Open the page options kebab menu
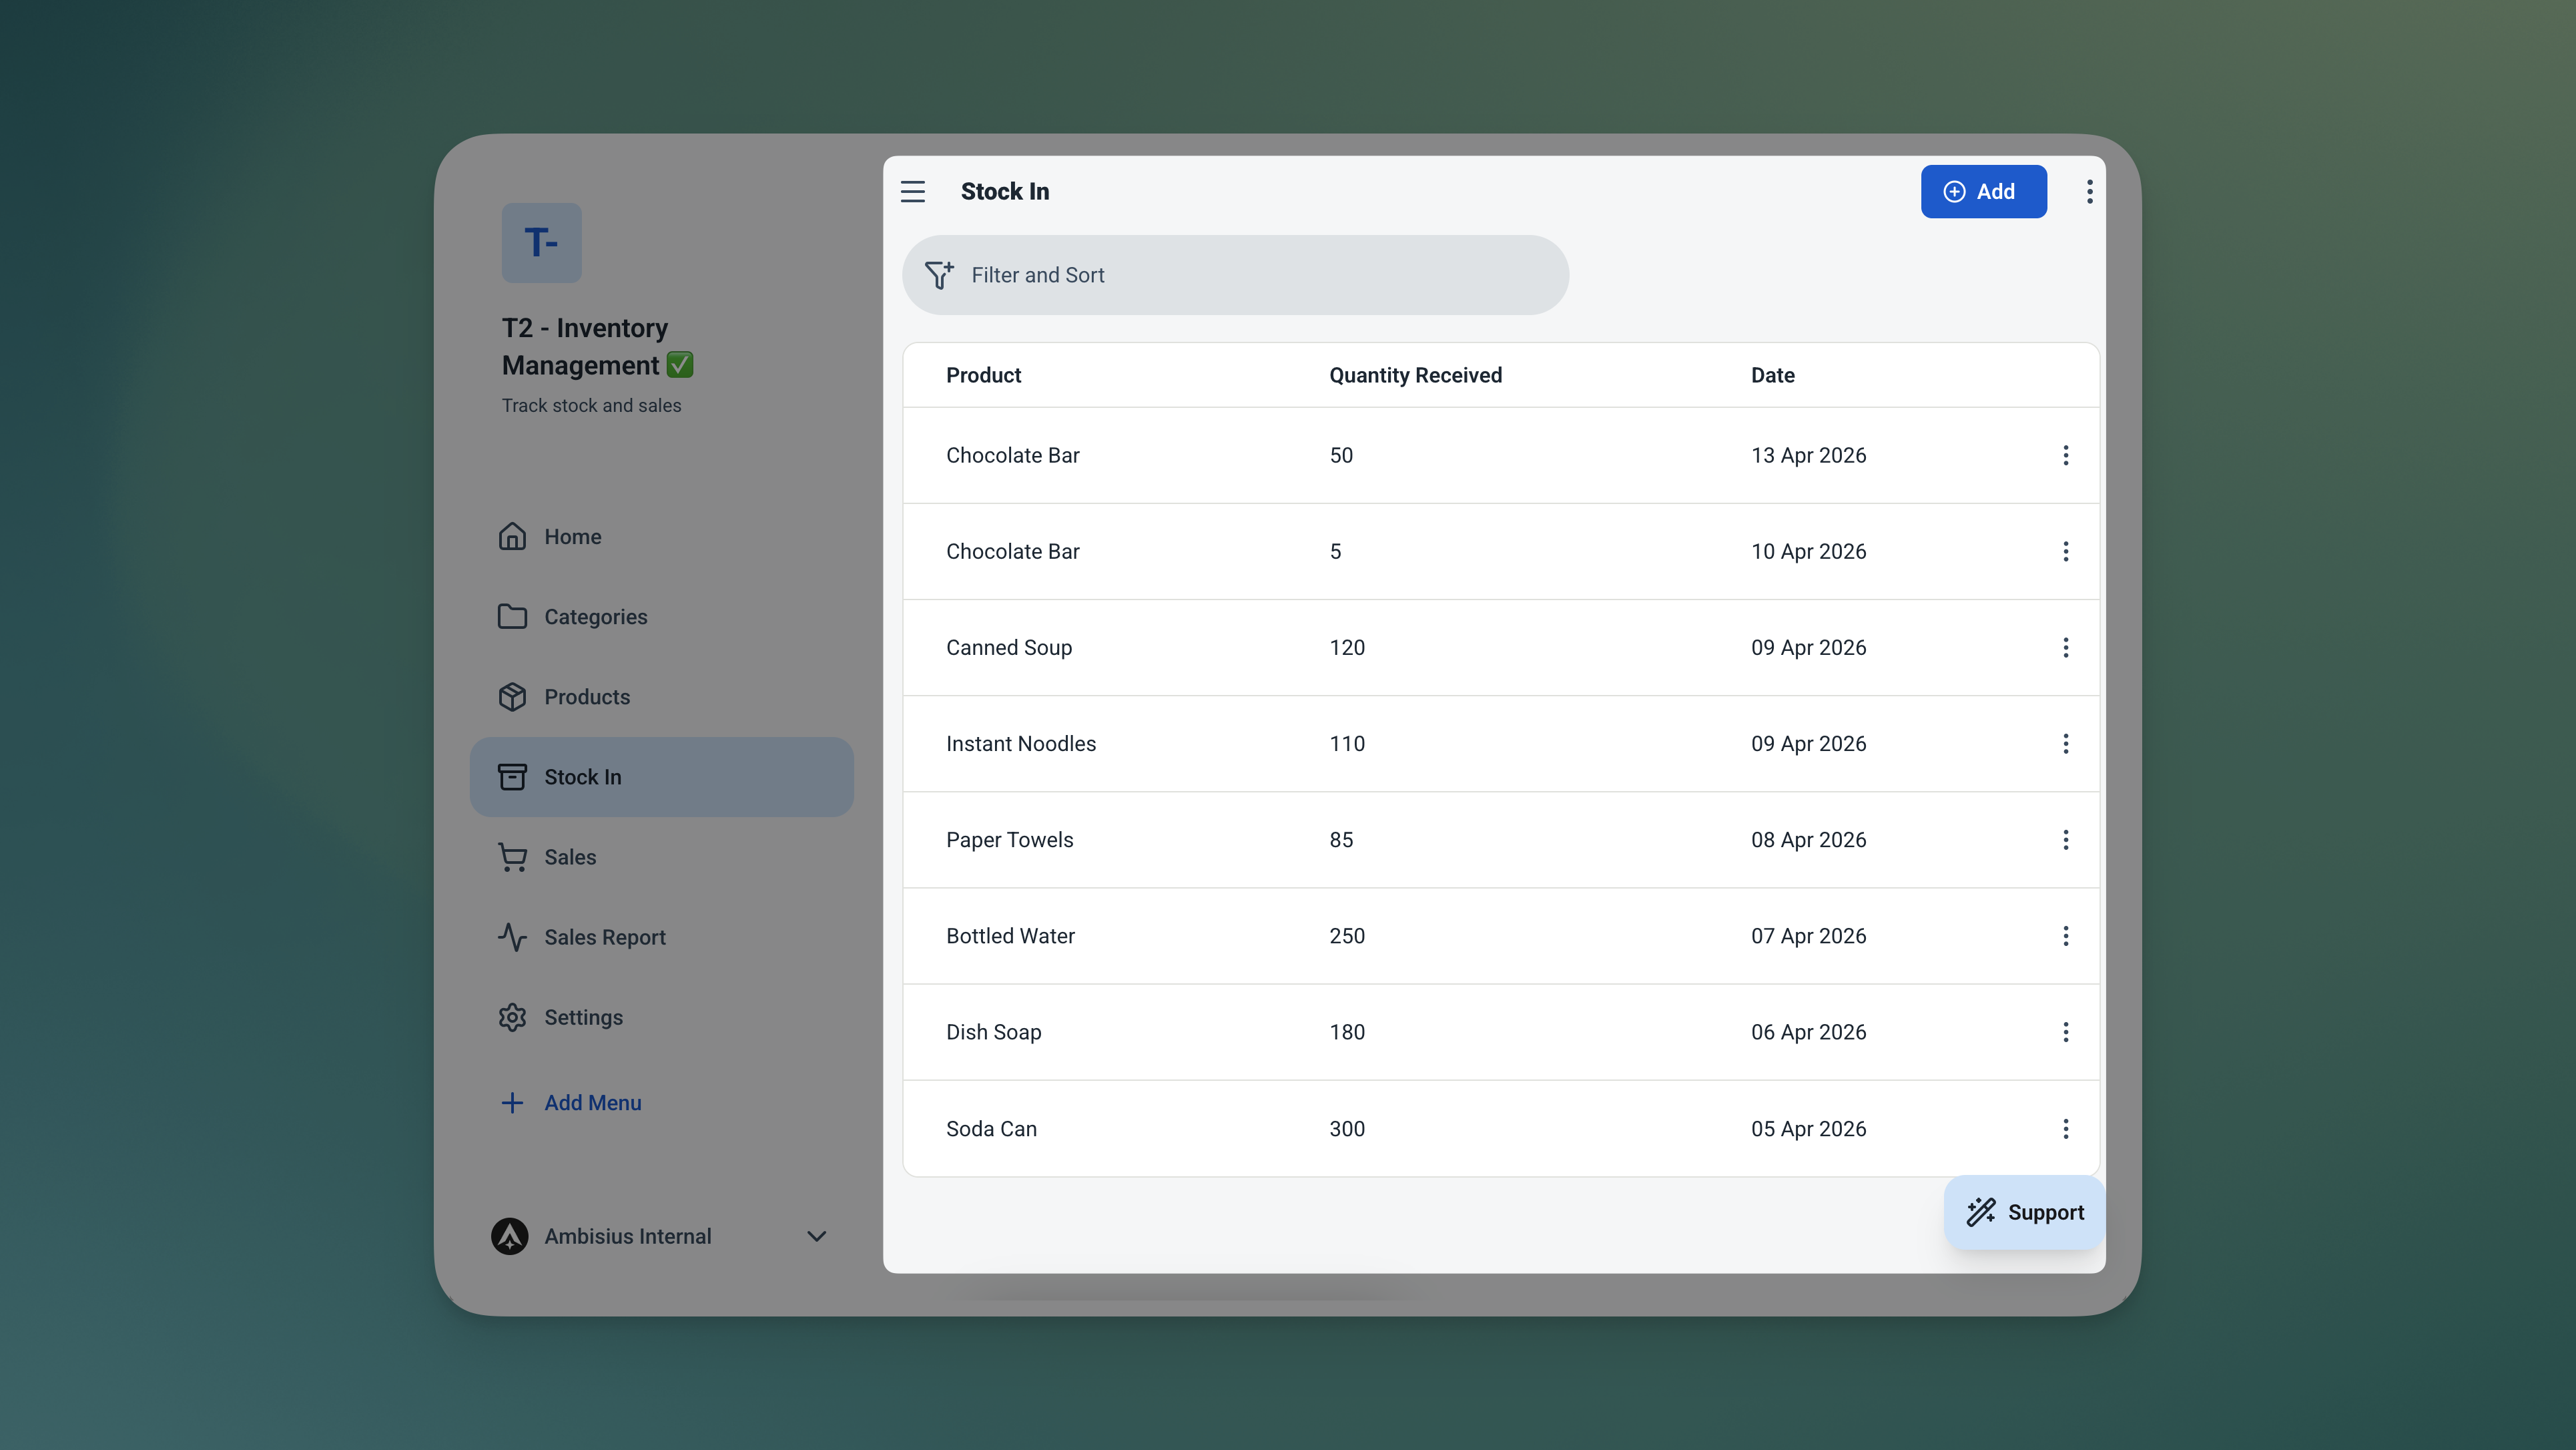Viewport: 2576px width, 1450px height. [2089, 191]
